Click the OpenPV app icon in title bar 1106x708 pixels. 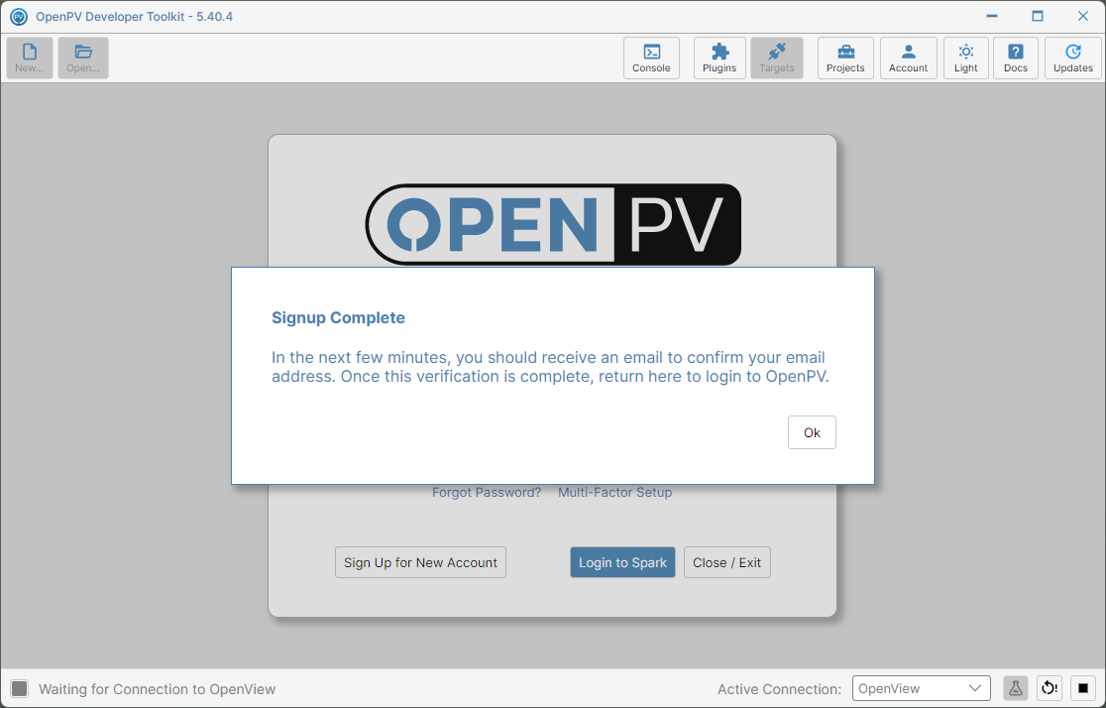(x=19, y=16)
